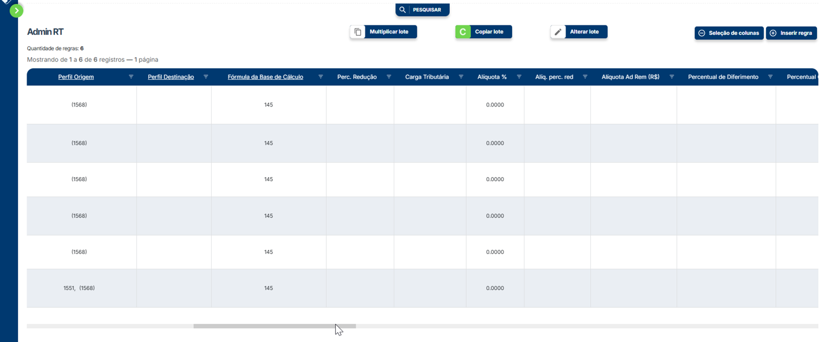Open the Aliq. perc. red filter icon

point(585,77)
